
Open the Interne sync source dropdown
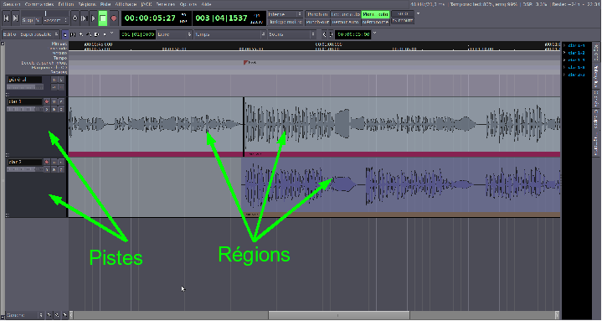click(286, 14)
